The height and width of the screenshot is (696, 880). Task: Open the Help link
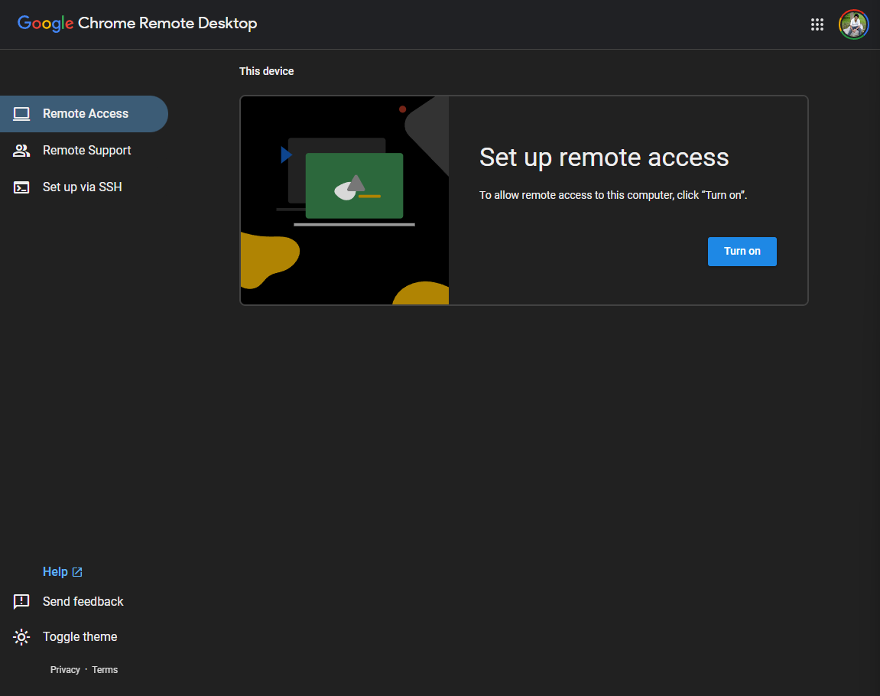55,571
